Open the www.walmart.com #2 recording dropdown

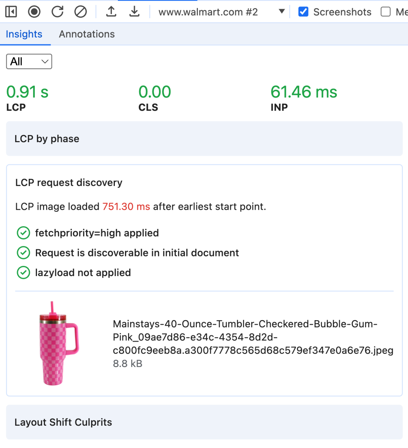(222, 12)
